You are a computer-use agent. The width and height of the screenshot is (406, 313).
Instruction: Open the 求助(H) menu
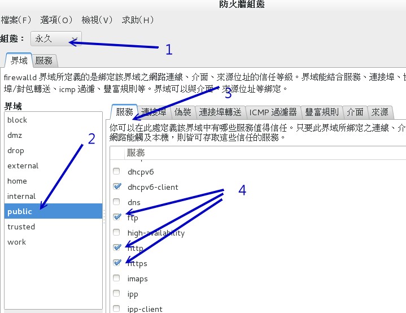coord(138,20)
